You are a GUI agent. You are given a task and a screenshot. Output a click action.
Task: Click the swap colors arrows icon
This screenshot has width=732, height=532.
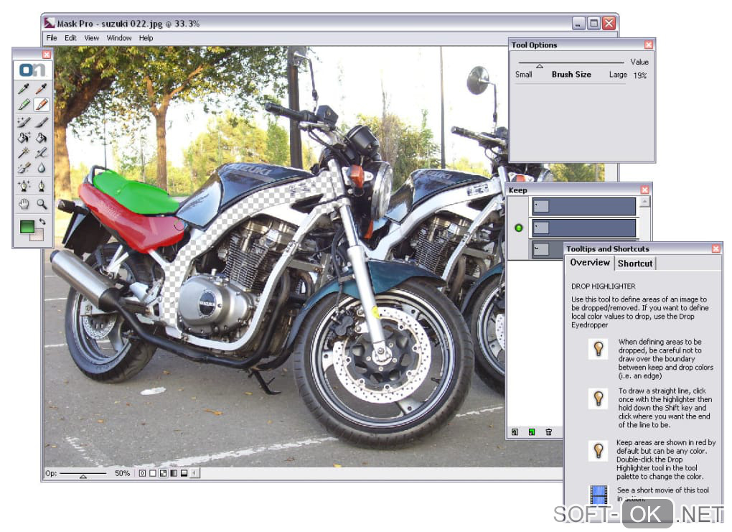[42, 221]
